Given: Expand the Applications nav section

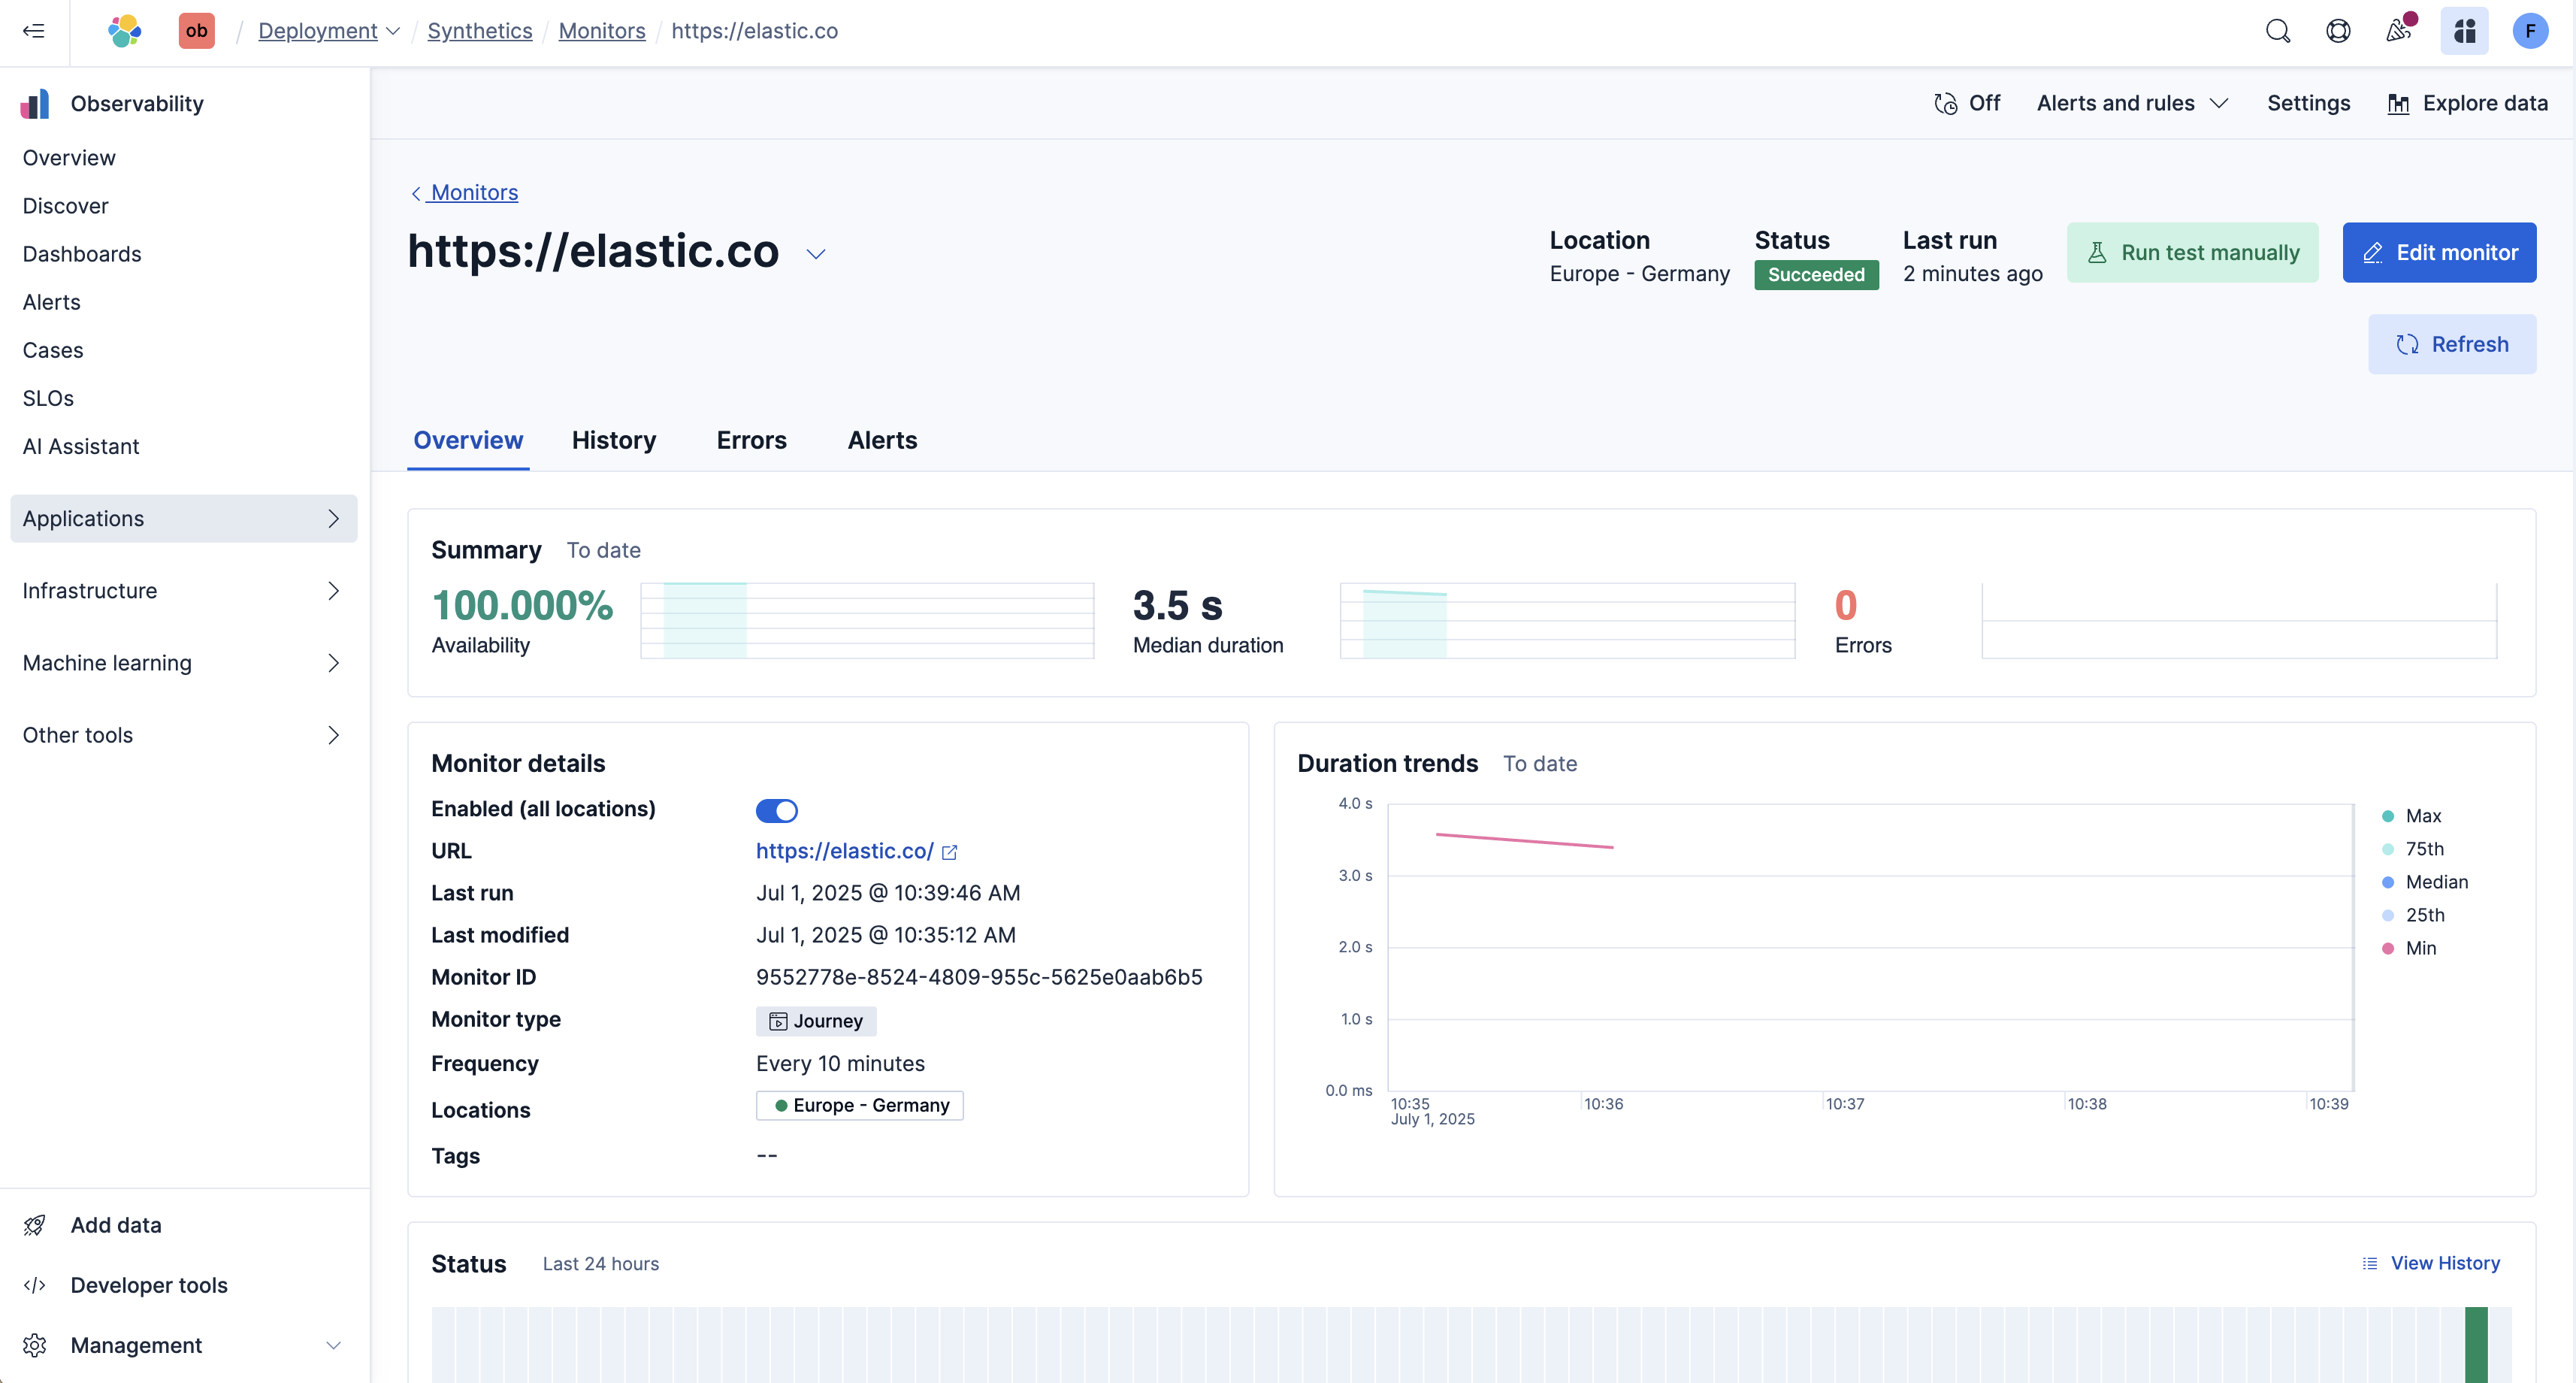Looking at the screenshot, I should [x=183, y=518].
